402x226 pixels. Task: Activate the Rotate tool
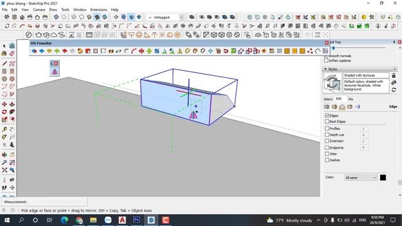(x=4, y=112)
